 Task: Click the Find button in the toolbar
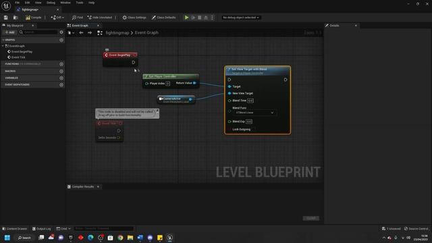tap(78, 18)
